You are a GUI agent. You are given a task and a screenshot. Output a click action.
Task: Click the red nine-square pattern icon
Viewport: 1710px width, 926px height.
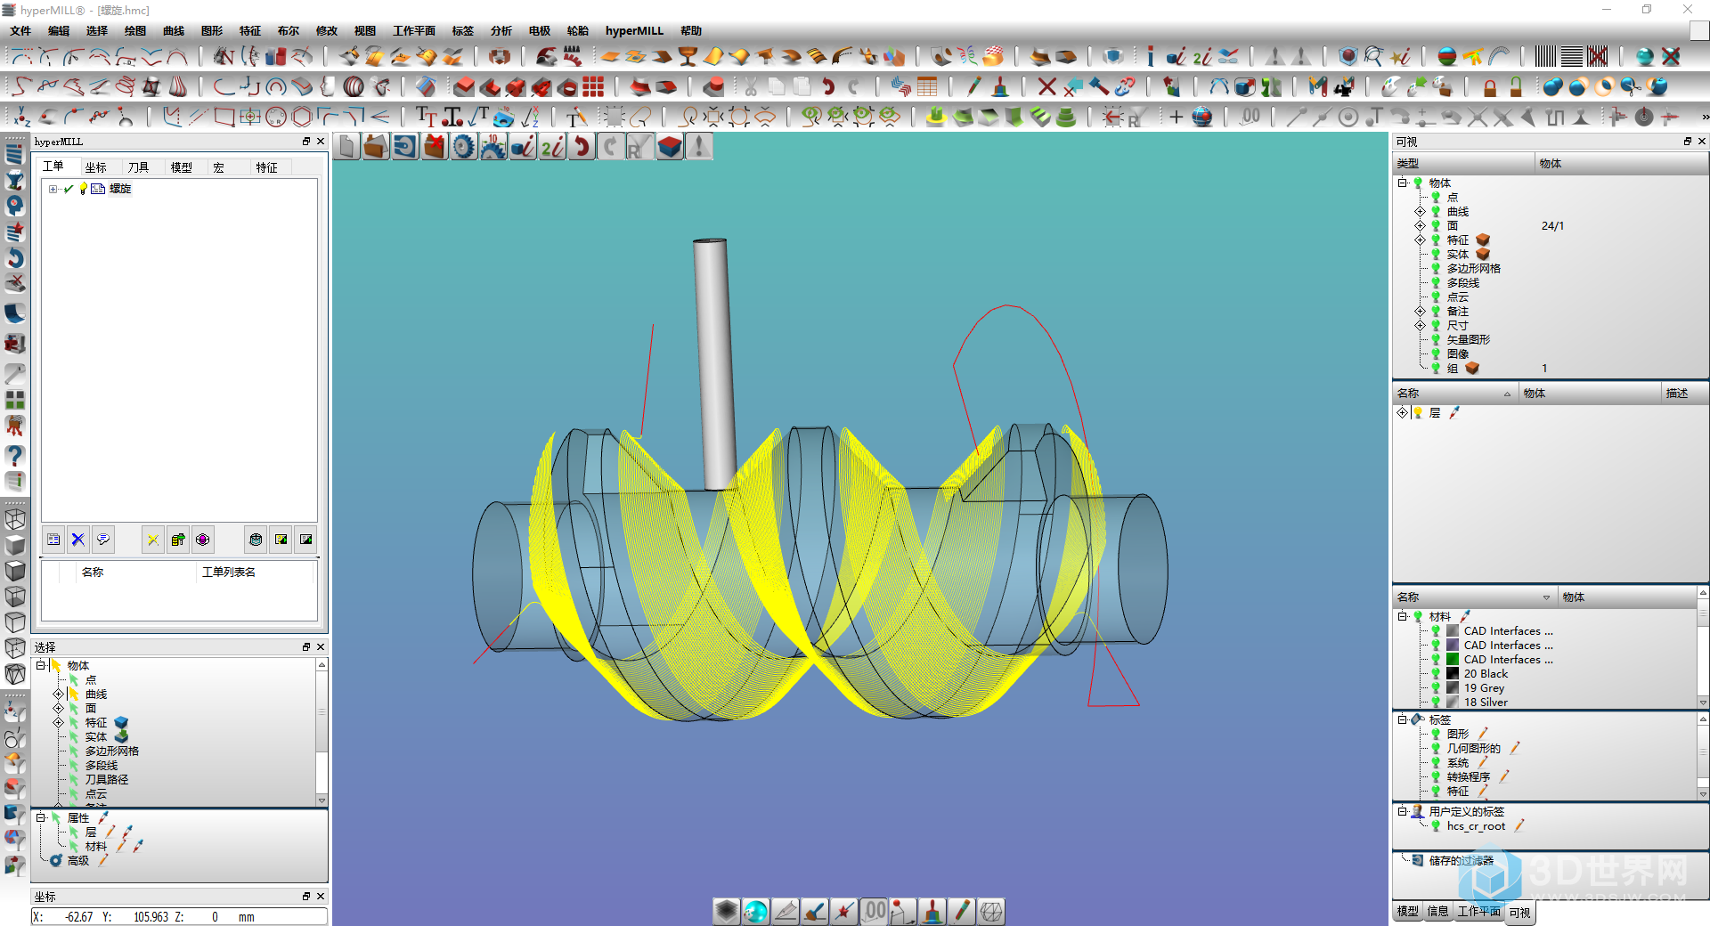[593, 86]
